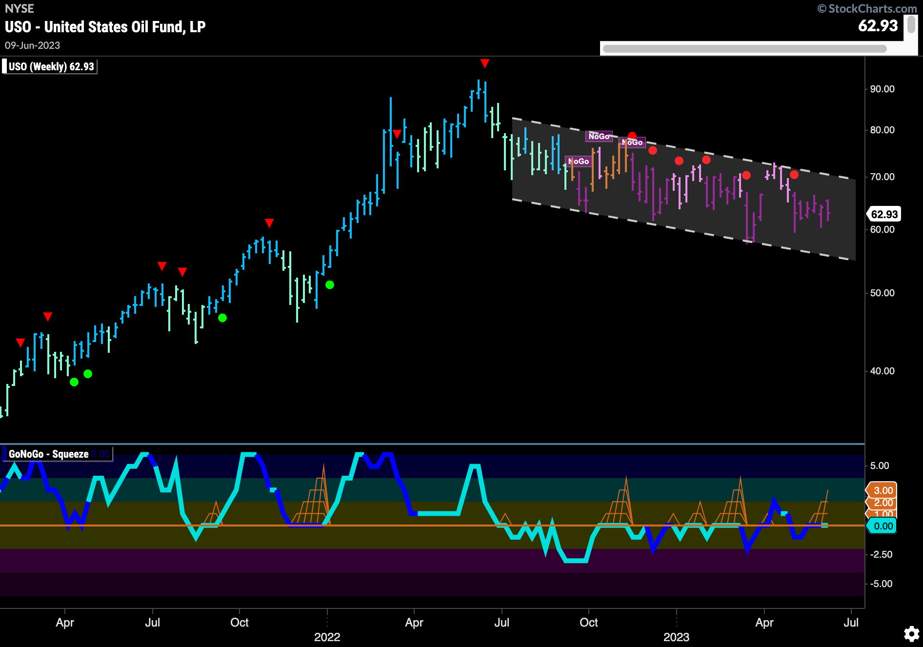Click the vertical scrollbar thumb
923x647 pixels.
[911, 25]
